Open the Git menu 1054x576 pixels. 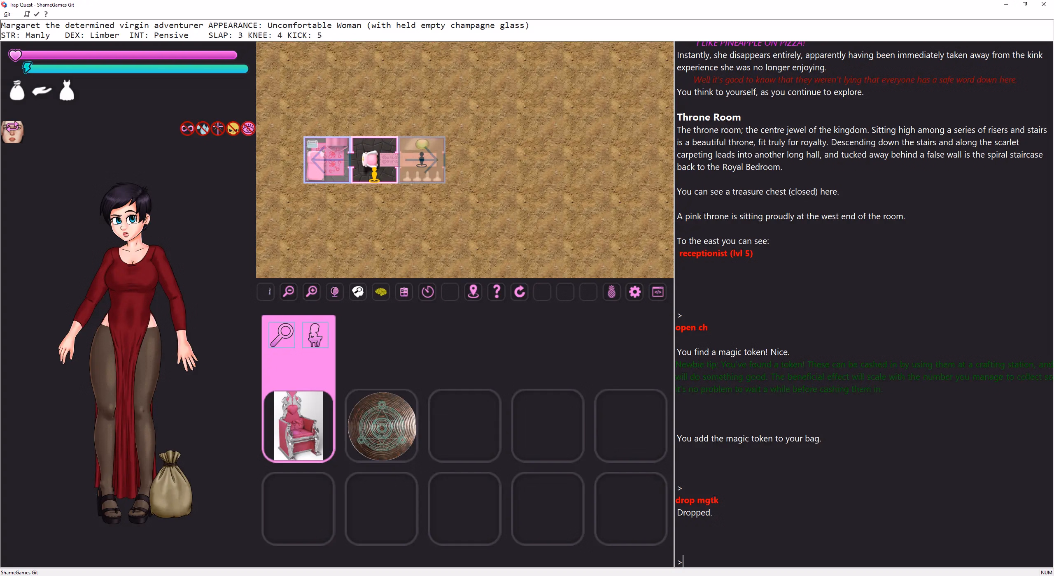(x=7, y=14)
